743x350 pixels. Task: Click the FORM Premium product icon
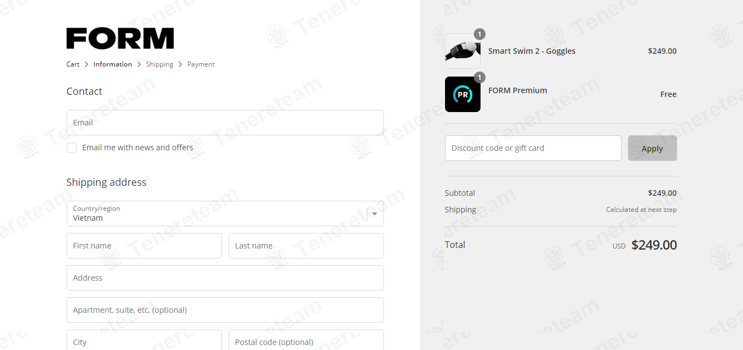(463, 94)
